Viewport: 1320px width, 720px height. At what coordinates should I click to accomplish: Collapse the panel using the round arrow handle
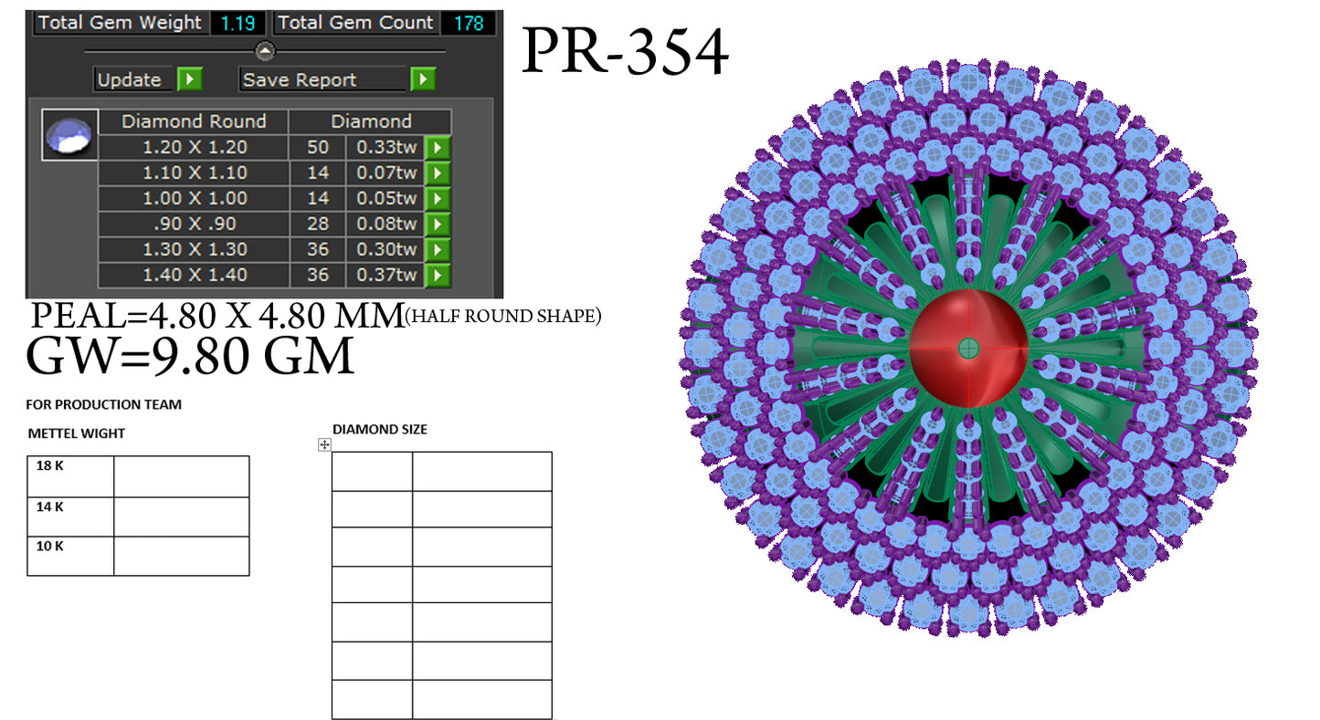[265, 51]
